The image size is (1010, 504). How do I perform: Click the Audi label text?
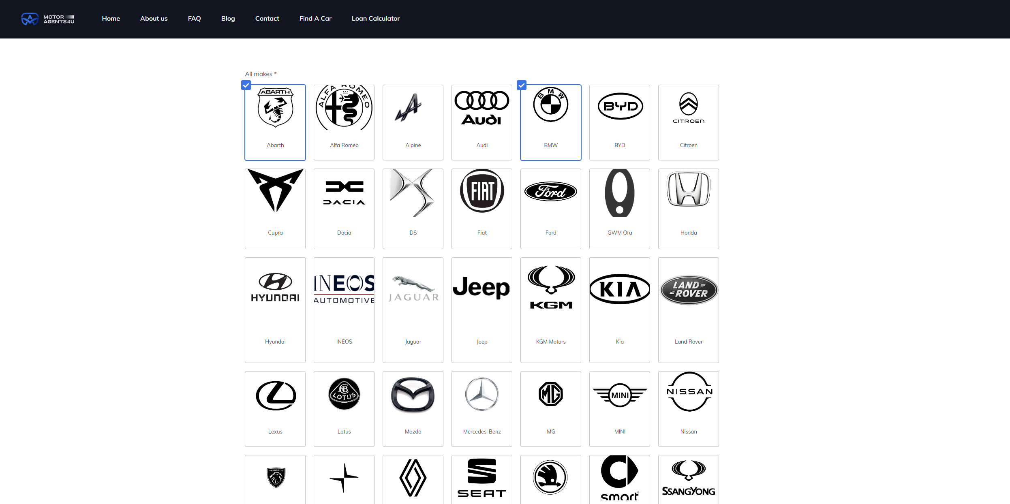[482, 145]
